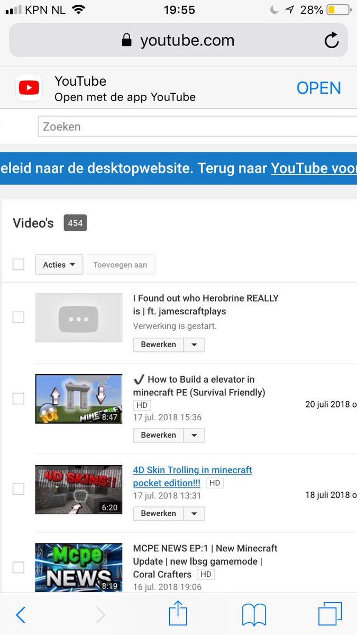This screenshot has width=357, height=635.
Task: Tap the reload page icon in address bar
Action: click(x=332, y=40)
